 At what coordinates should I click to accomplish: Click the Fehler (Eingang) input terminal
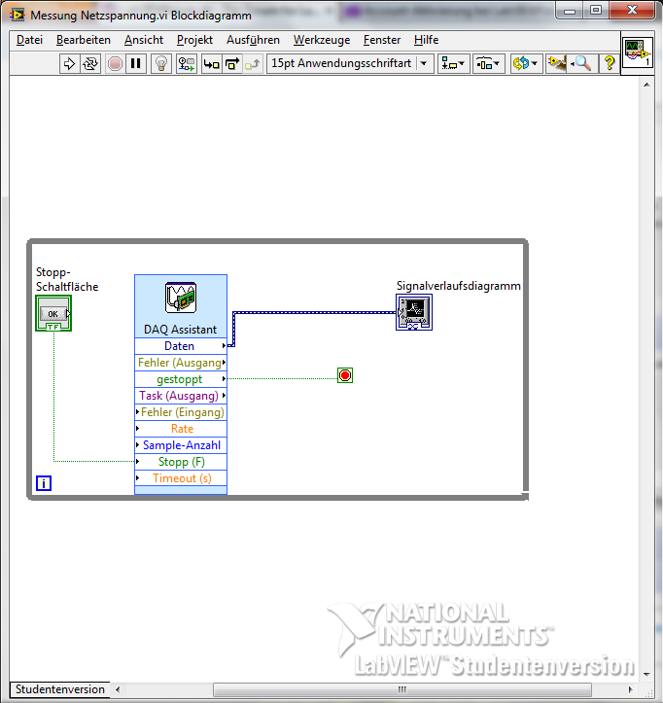pyautogui.click(x=181, y=412)
